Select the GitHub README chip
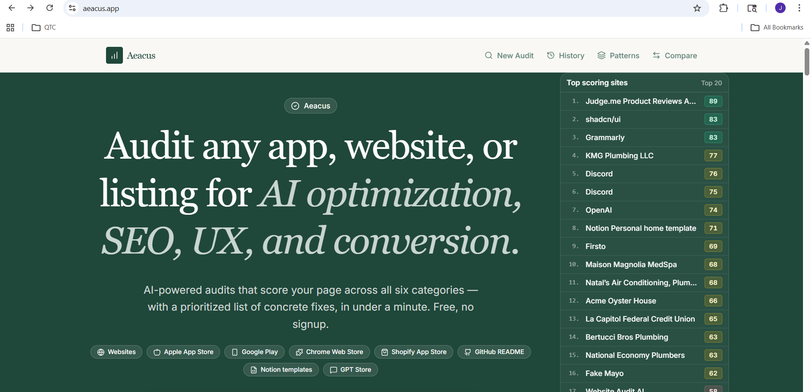Screen dimensions: 811x392 tap(494, 352)
